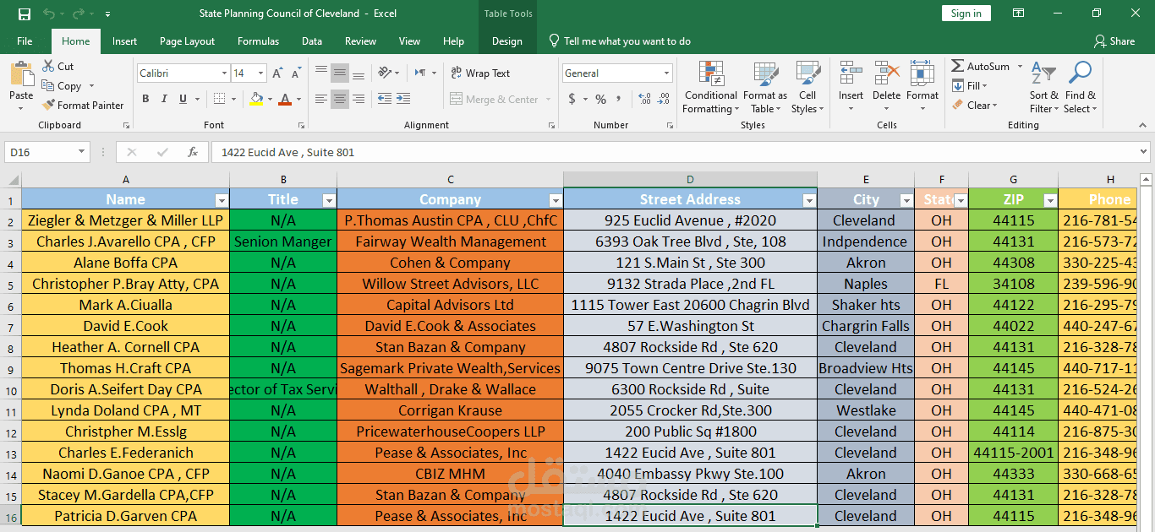Image resolution: width=1155 pixels, height=532 pixels.
Task: Open Conditional Formatting menu
Action: (x=710, y=87)
